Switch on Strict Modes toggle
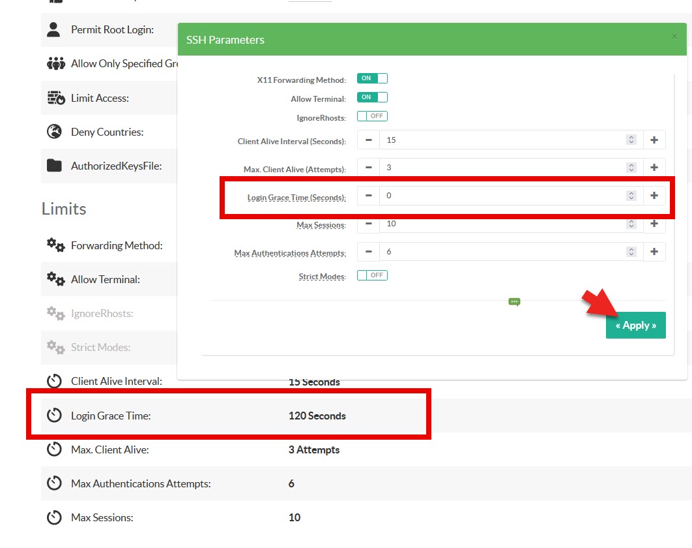Viewport: 692px width, 548px height. [x=372, y=275]
